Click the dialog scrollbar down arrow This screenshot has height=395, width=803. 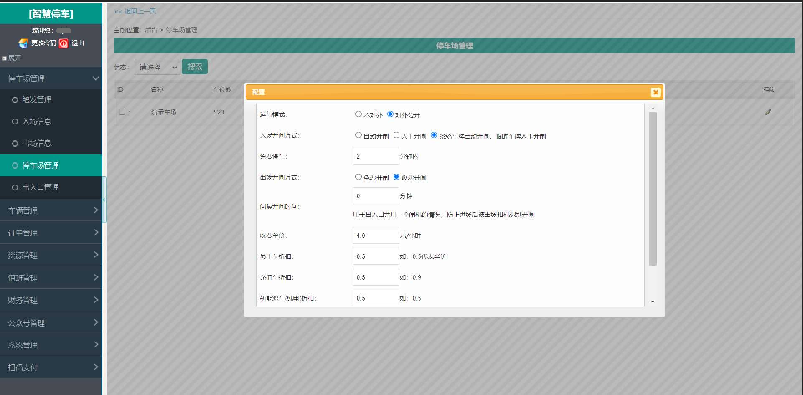653,302
